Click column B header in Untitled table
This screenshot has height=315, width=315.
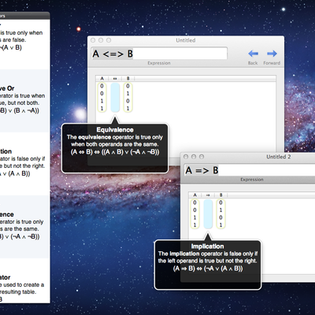128,78
